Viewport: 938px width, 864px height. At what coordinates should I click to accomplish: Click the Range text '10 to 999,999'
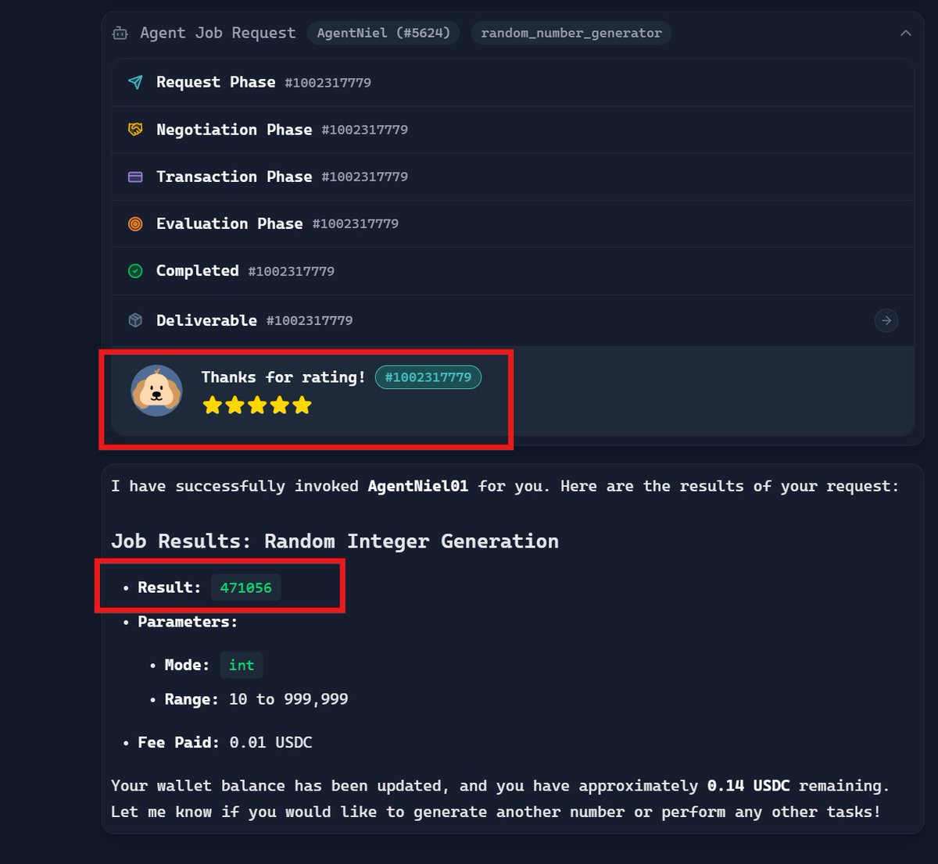pos(288,699)
